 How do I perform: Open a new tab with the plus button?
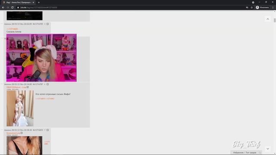(39, 3)
